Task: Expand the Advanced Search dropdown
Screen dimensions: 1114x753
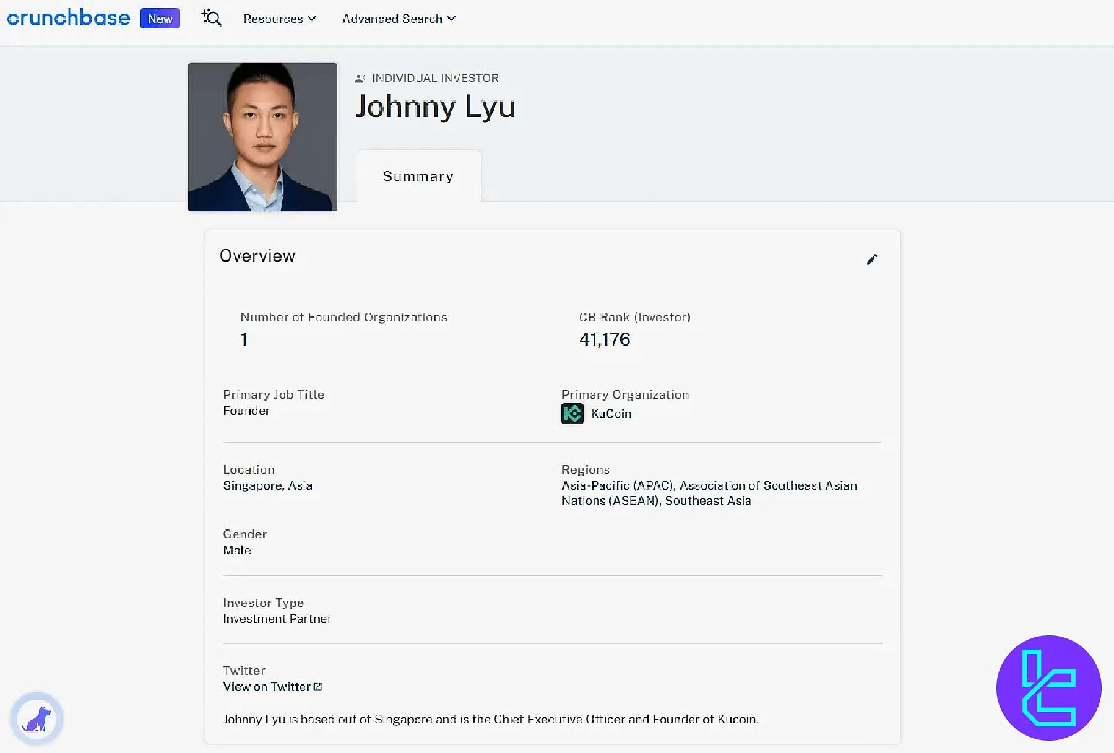Action: 399,19
